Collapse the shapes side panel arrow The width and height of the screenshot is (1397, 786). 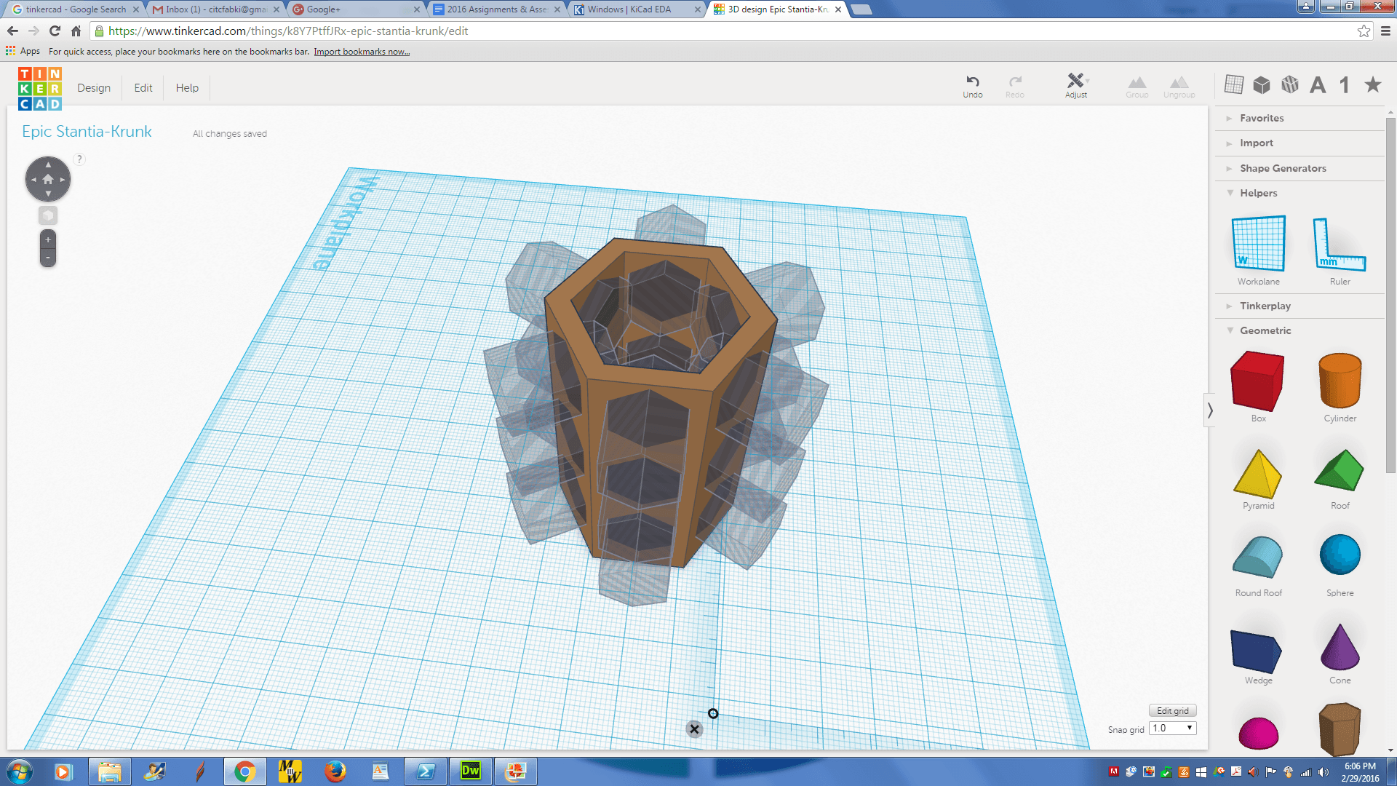1210,410
